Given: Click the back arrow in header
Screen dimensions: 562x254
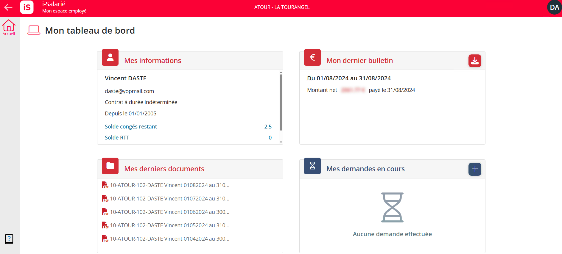Looking at the screenshot, I should (8, 7).
